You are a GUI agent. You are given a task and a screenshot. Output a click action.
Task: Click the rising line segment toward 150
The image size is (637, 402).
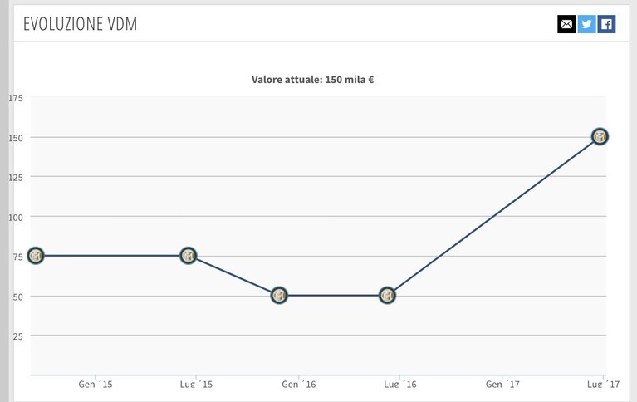493,216
